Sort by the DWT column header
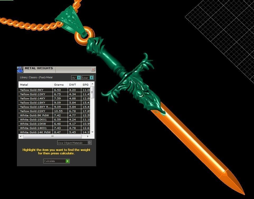This screenshot has height=199, width=254. [74, 85]
